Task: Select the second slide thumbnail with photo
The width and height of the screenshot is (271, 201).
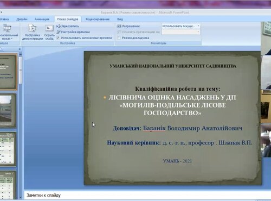Action: [8, 110]
